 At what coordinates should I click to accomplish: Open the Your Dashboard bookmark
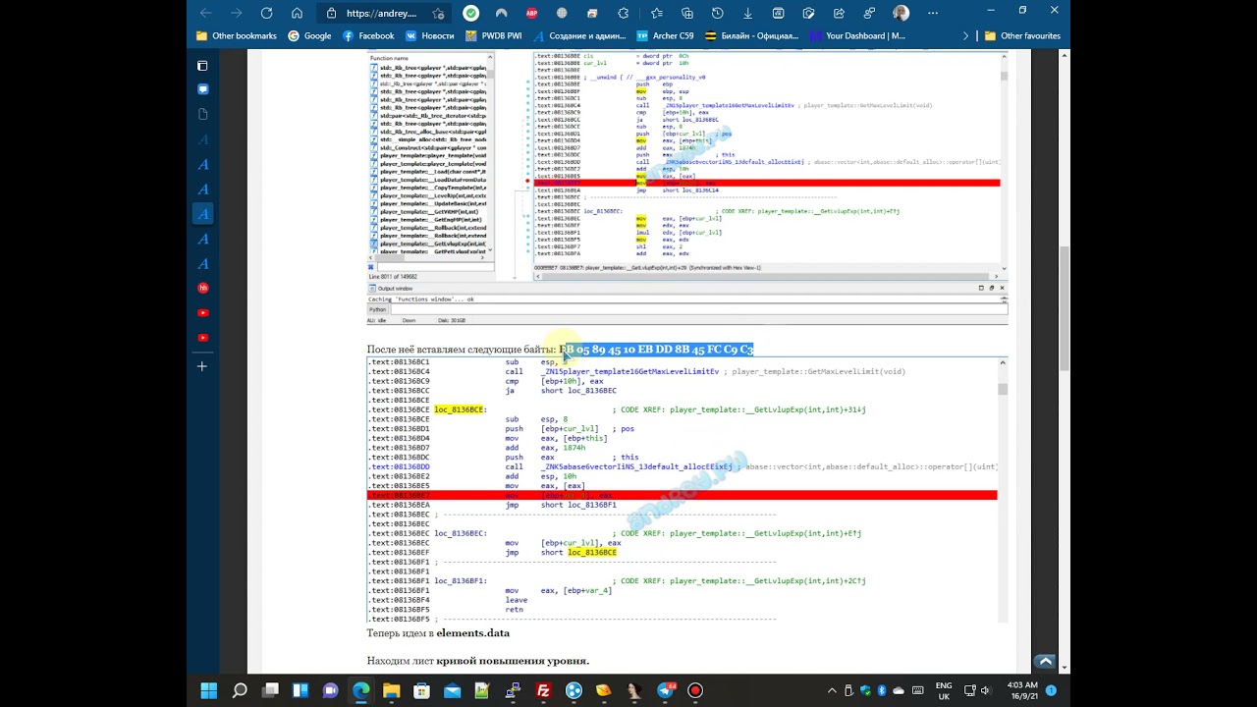tap(857, 36)
